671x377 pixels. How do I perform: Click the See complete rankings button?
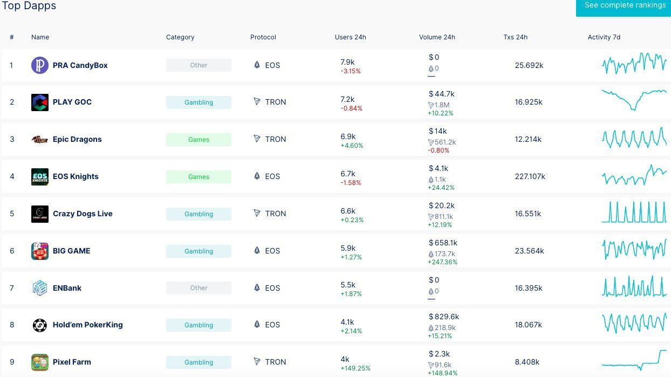[x=625, y=5]
